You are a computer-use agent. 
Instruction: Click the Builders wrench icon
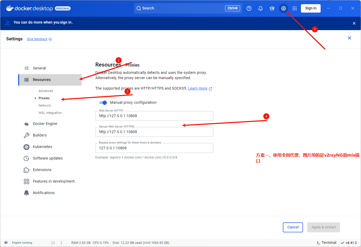pyautogui.click(x=26, y=135)
